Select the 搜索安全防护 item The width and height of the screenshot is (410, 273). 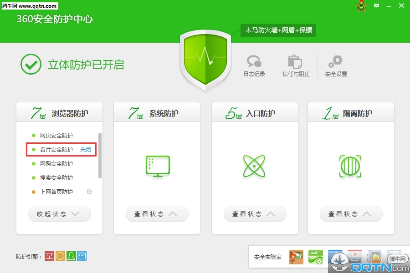coord(56,177)
